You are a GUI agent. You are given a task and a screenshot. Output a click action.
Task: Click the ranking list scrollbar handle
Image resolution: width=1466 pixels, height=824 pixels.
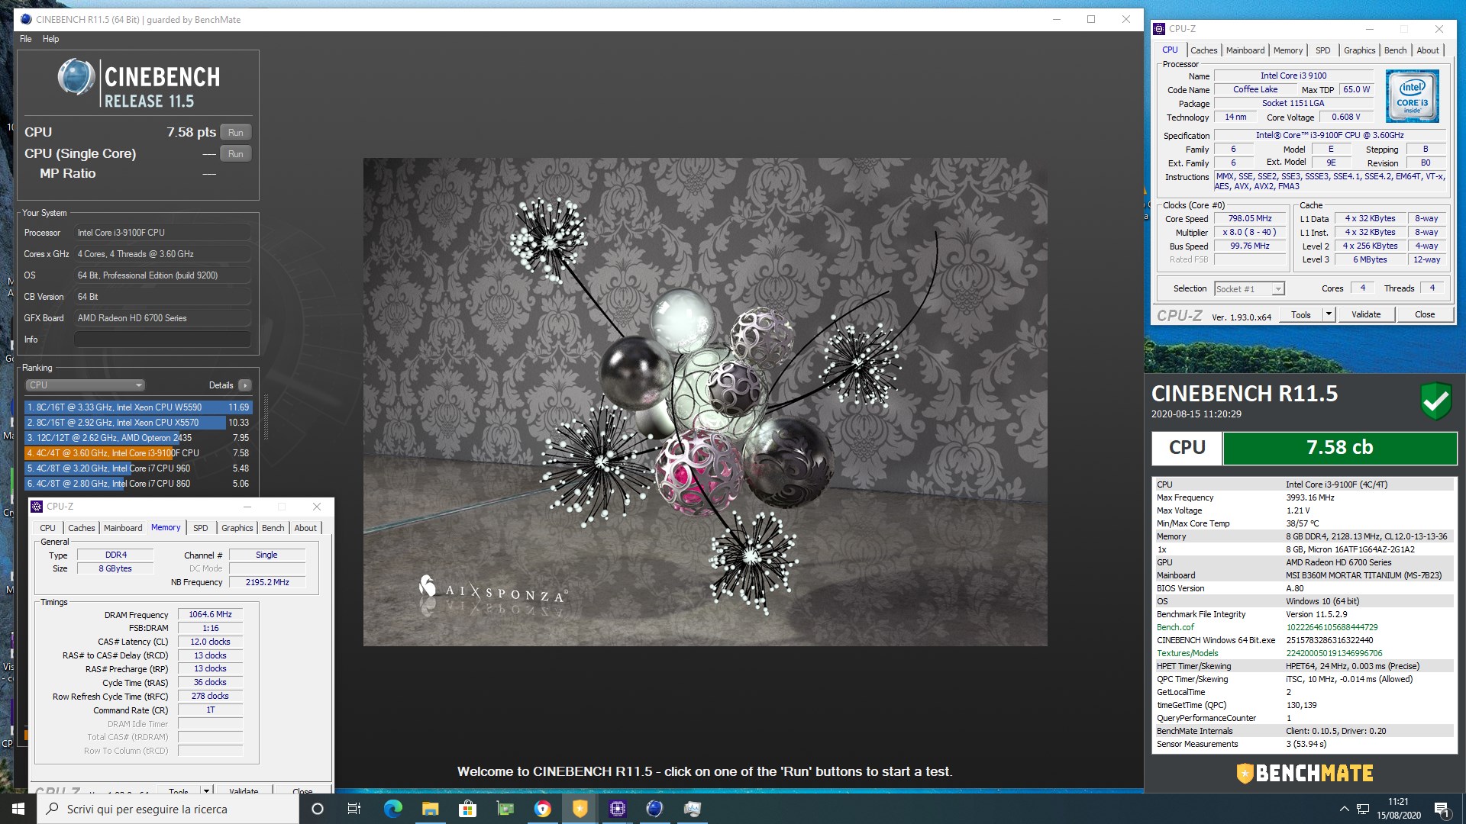click(x=266, y=417)
